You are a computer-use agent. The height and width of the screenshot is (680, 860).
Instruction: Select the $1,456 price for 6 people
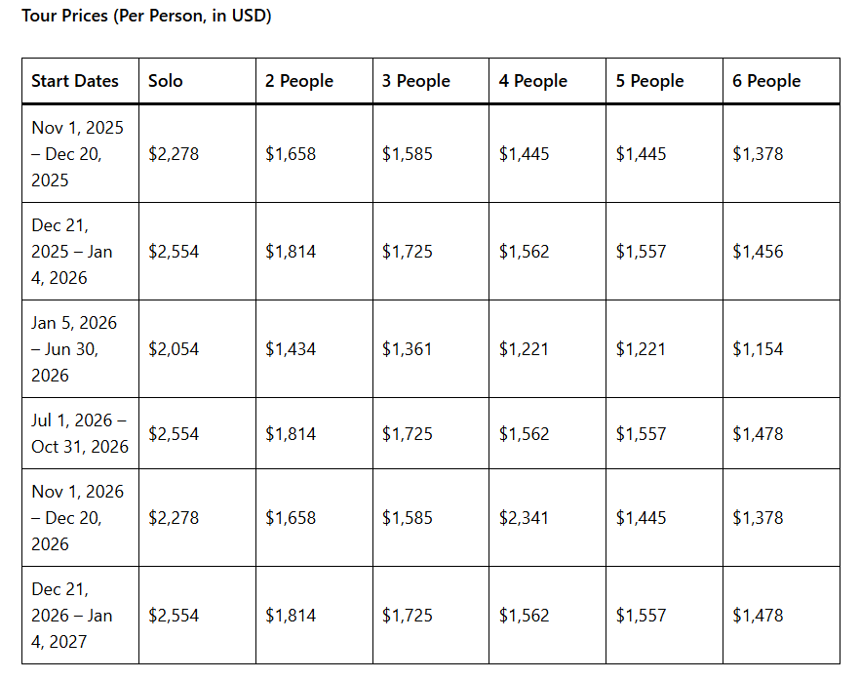758,252
